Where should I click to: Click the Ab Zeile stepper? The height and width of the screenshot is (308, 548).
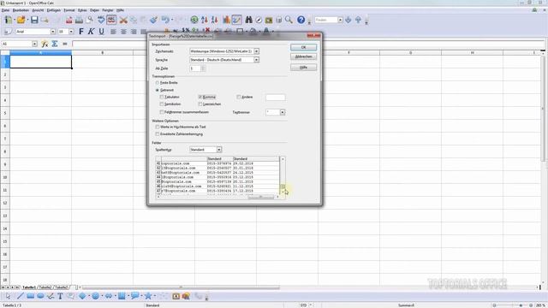(x=204, y=68)
